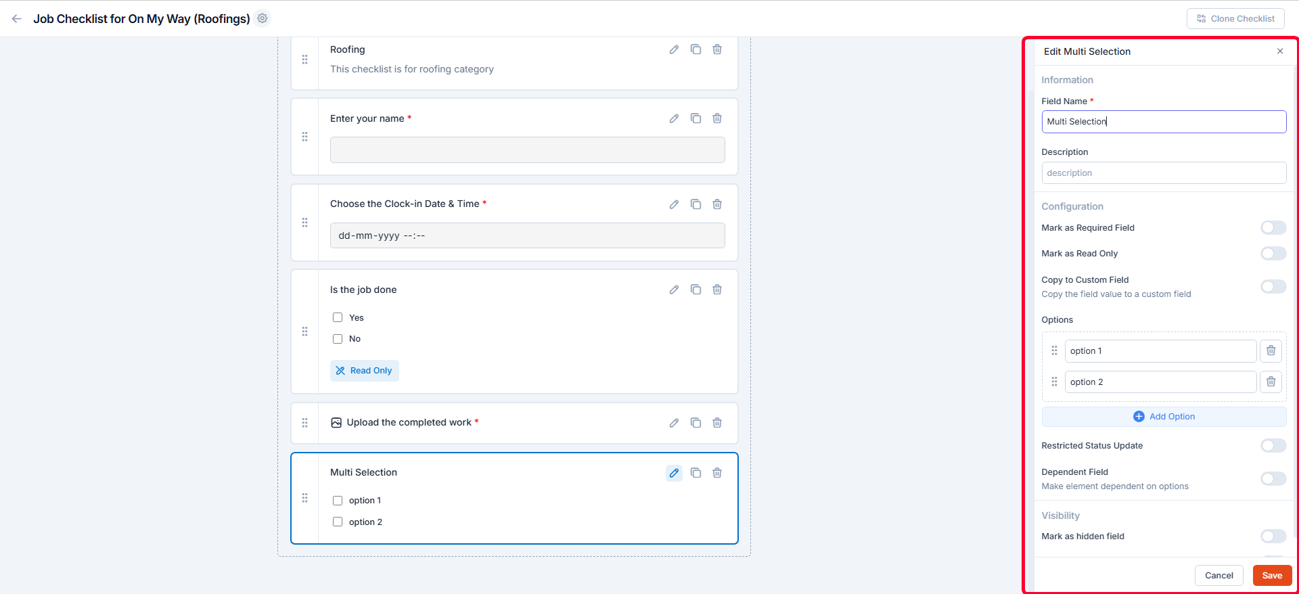Image resolution: width=1299 pixels, height=594 pixels.
Task: Click drag handle of 'Is the job done' card
Action: 305,332
